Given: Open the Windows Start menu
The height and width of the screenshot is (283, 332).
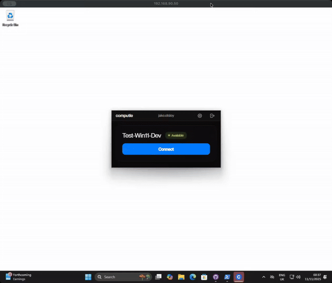Looking at the screenshot, I should pyautogui.click(x=88, y=277).
